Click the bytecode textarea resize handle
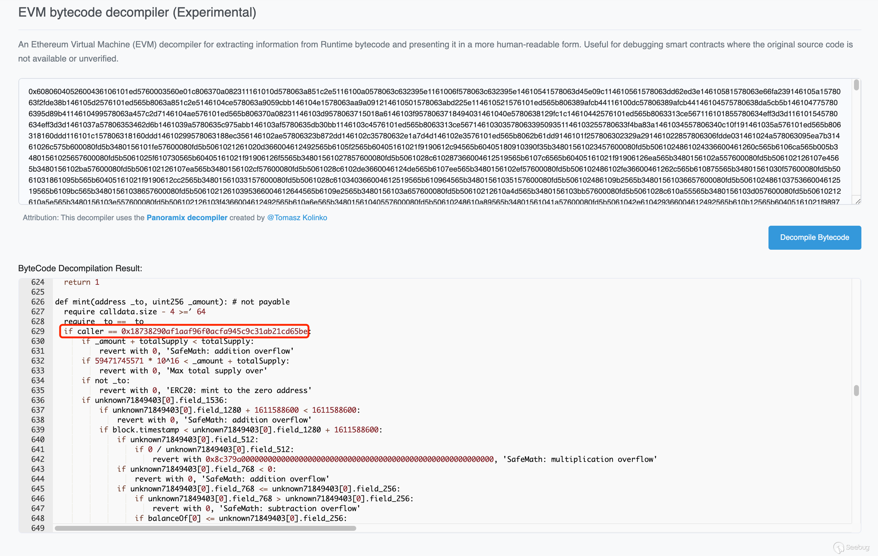Screen dimensions: 878x556 point(858,201)
